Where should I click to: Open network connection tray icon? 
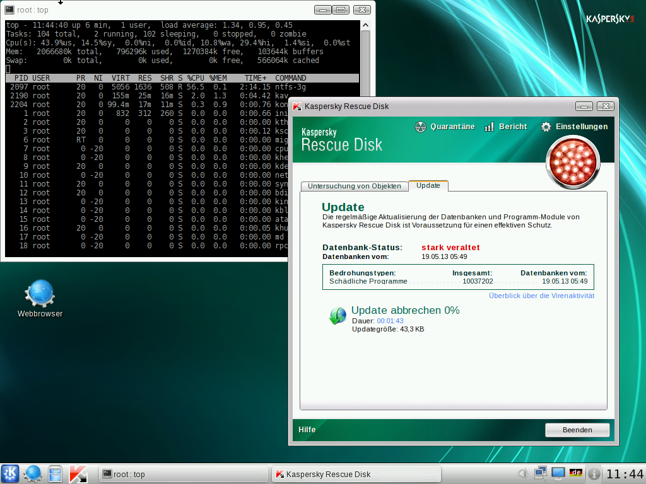(540, 473)
